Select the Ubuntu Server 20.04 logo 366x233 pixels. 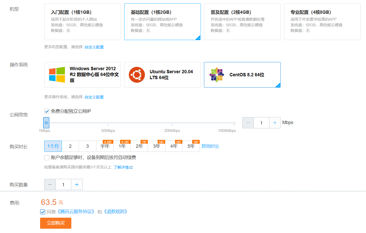pyautogui.click(x=137, y=75)
